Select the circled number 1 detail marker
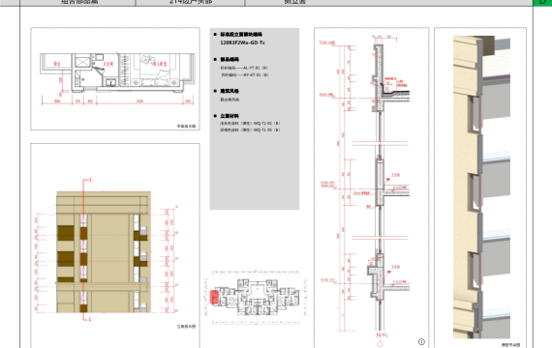The height and width of the screenshot is (348, 552). point(421,341)
